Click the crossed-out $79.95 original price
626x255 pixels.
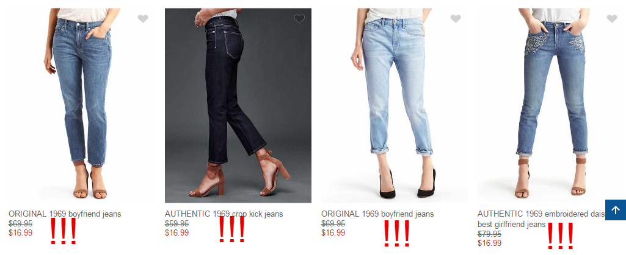[x=489, y=234]
